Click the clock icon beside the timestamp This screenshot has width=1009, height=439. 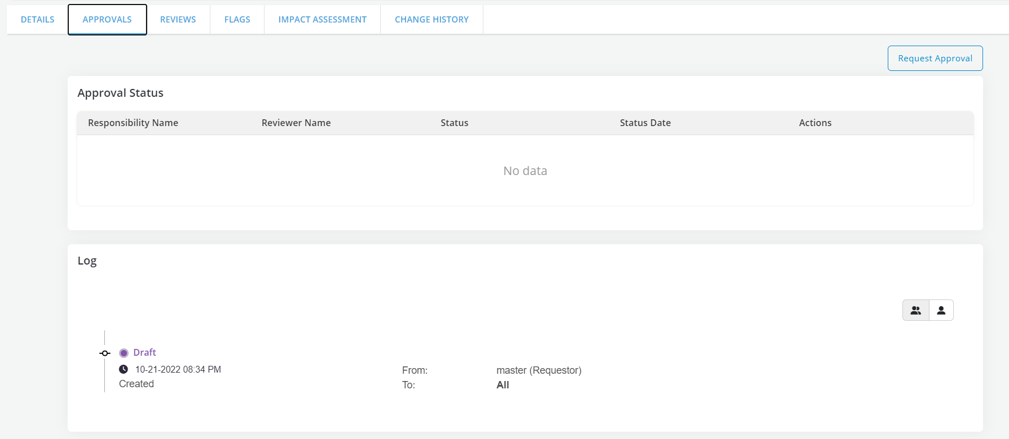click(124, 369)
